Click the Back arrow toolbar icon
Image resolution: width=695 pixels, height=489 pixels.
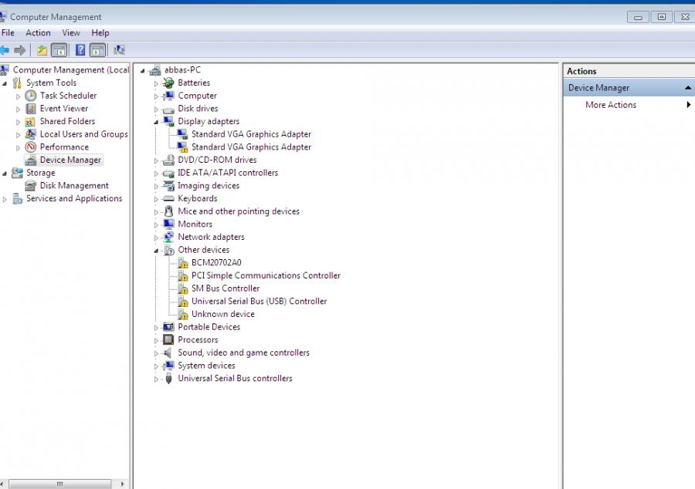point(5,50)
